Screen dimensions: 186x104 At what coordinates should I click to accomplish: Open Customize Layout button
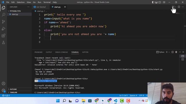164,2
